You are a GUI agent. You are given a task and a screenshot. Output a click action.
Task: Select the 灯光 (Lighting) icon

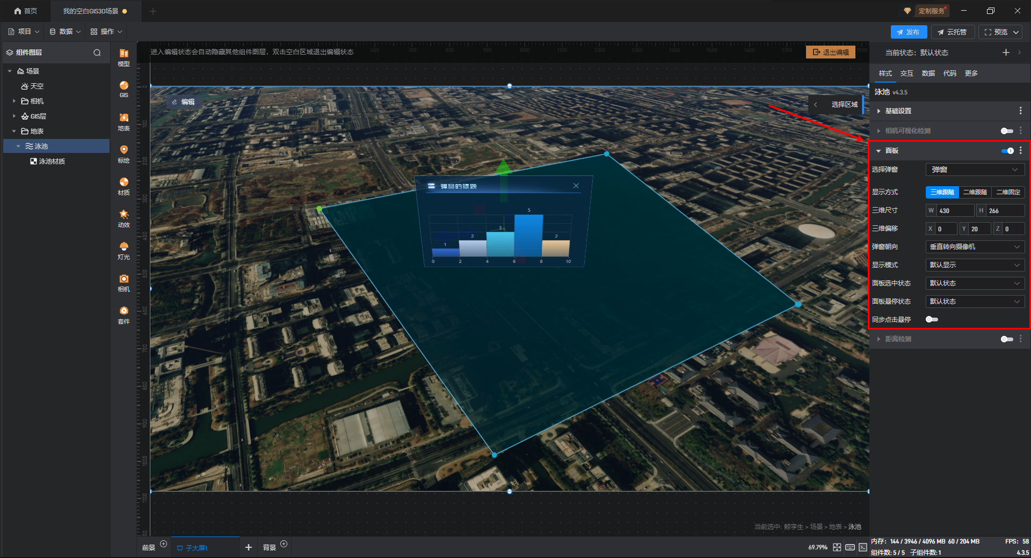(124, 250)
